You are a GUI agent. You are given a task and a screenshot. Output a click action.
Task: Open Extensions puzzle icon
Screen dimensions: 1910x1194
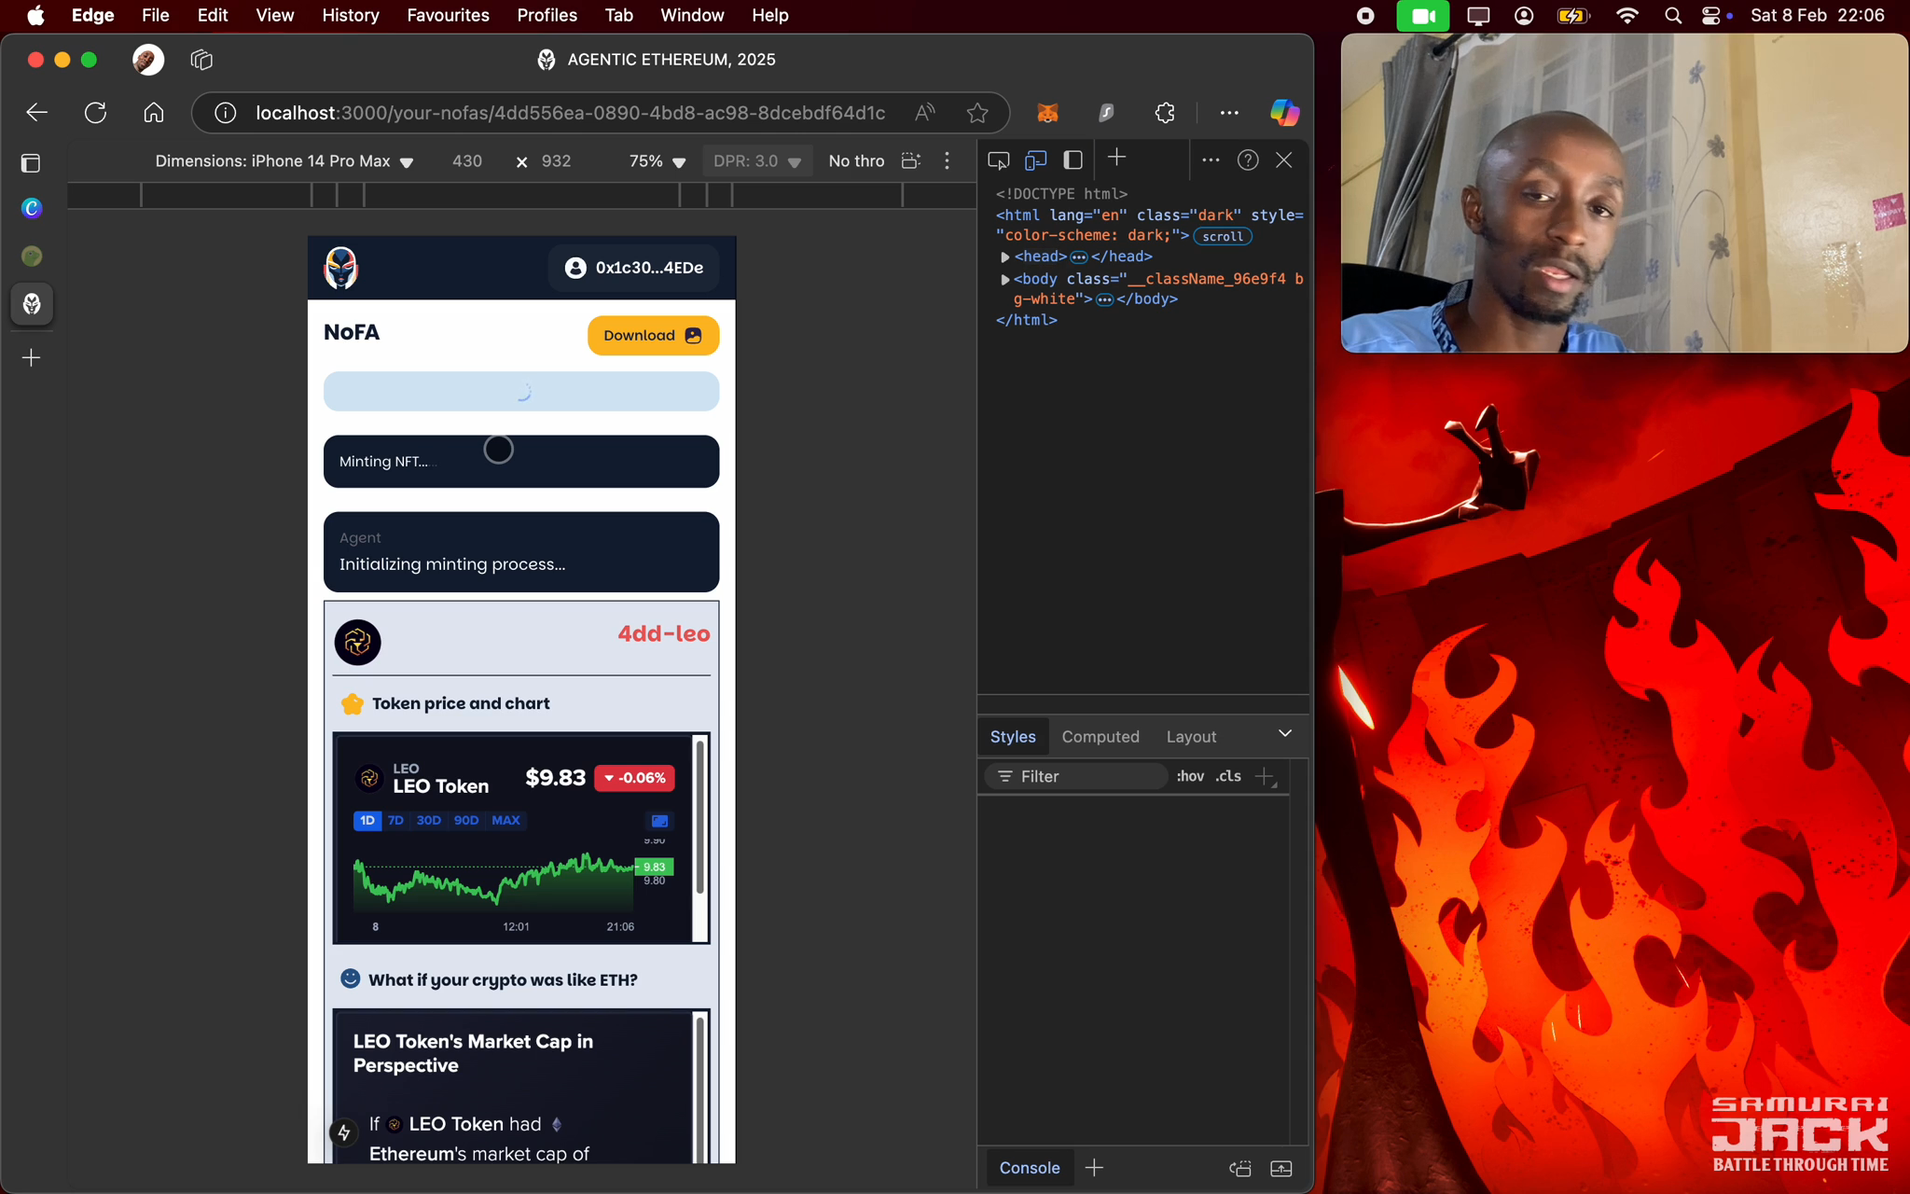tap(1165, 113)
